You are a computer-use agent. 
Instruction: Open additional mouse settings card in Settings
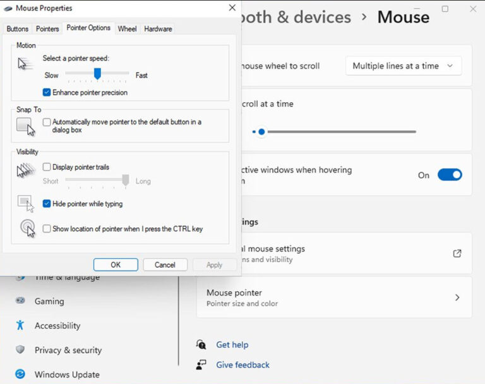[x=357, y=253]
